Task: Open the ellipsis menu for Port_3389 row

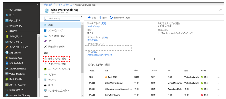Action: click(218, 77)
